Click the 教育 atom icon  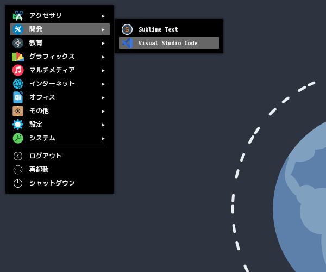click(x=18, y=43)
